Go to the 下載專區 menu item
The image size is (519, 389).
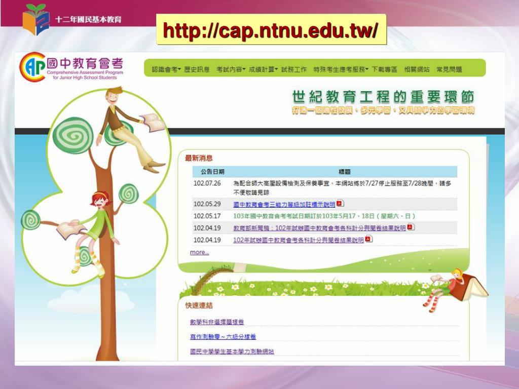384,69
